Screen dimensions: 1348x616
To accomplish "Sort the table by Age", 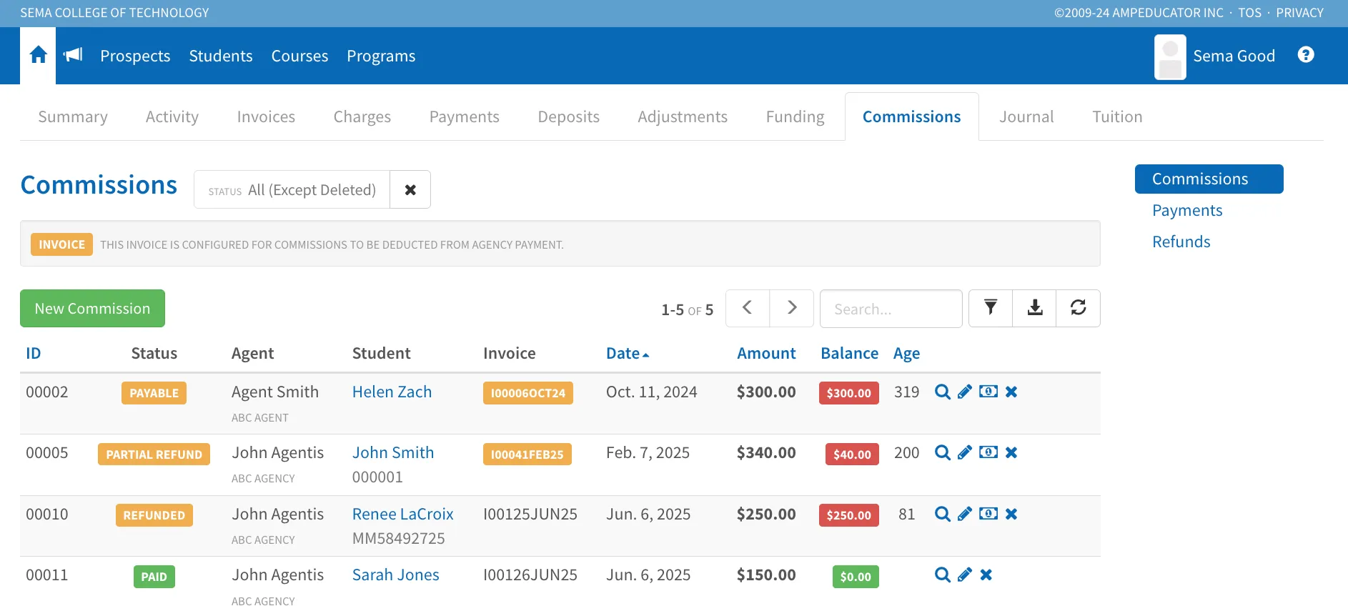I will coord(906,354).
